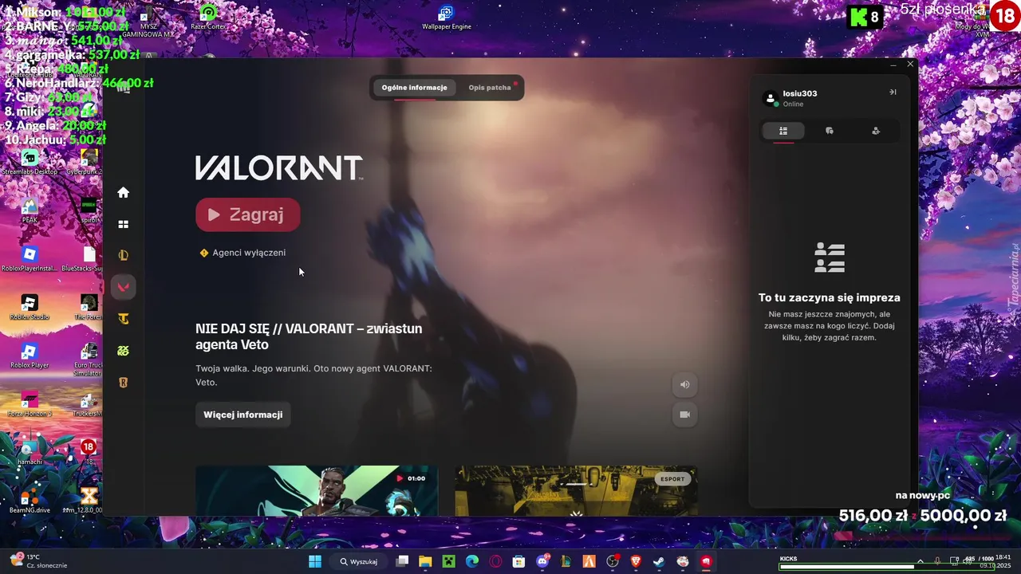Open Minecraft from the taskbar
This screenshot has width=1021, height=574.
coord(448,561)
